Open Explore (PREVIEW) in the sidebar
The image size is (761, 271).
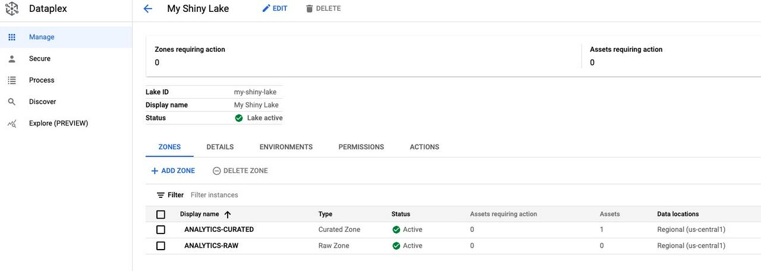tap(66, 124)
